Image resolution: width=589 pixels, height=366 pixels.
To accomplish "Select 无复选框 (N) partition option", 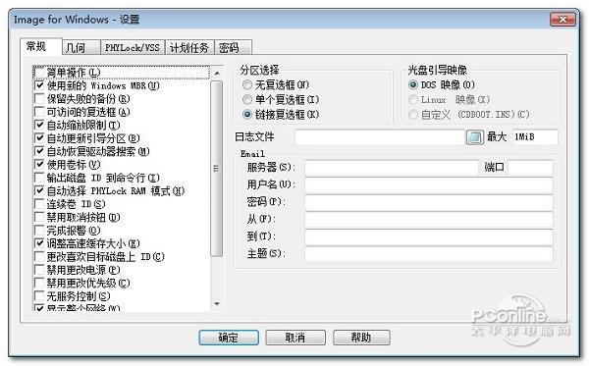I will [x=247, y=84].
